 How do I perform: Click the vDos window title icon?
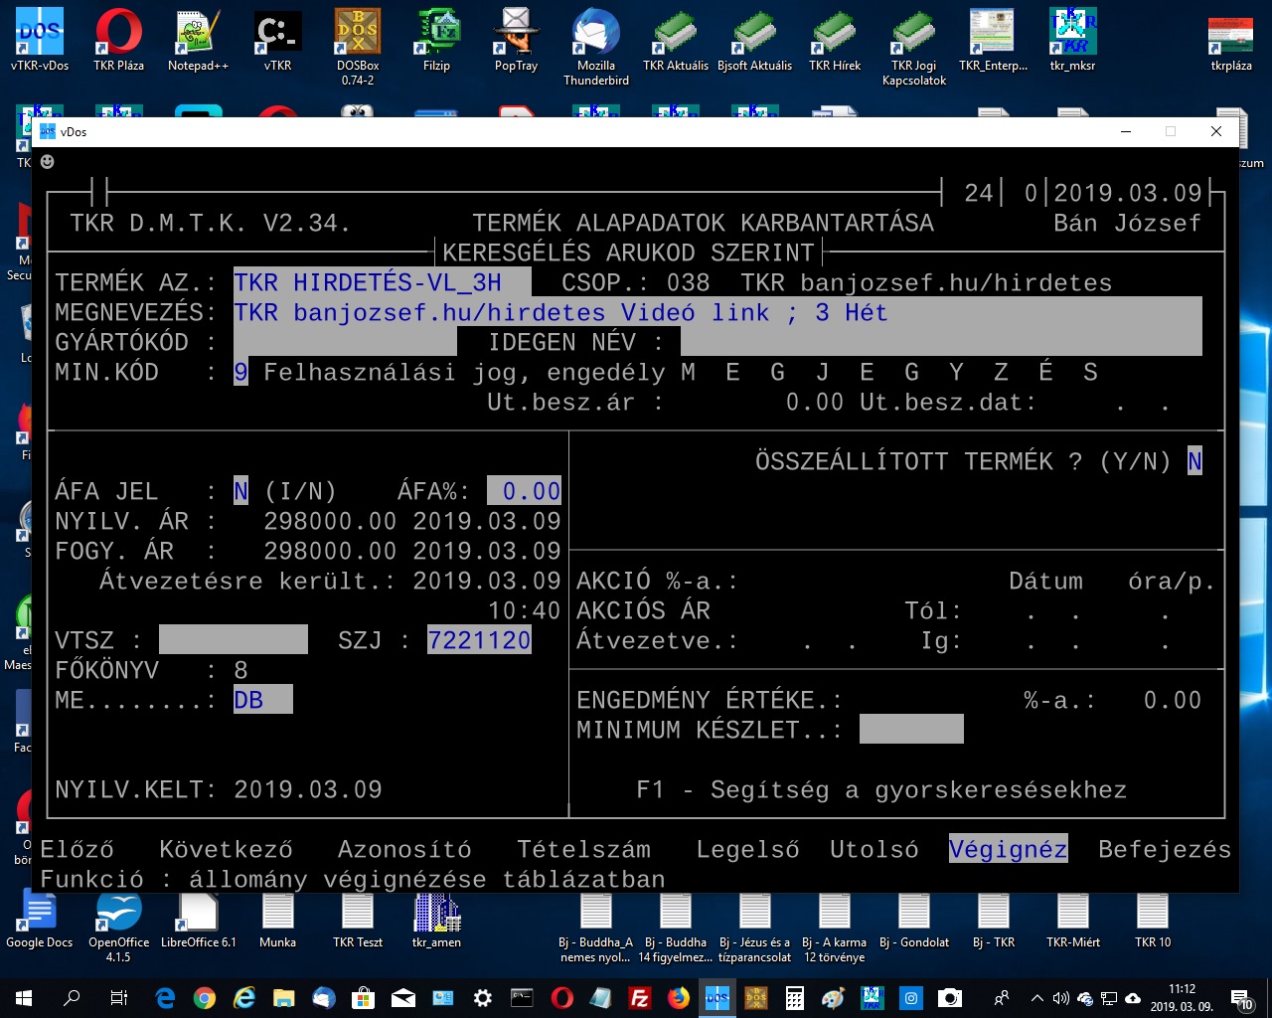pyautogui.click(x=47, y=131)
